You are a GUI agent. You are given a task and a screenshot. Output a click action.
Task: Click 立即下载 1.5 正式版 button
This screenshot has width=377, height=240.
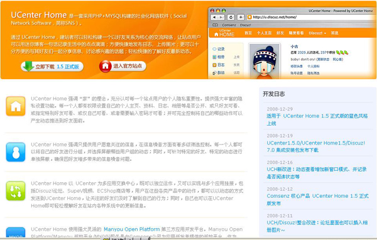pyautogui.click(x=52, y=67)
